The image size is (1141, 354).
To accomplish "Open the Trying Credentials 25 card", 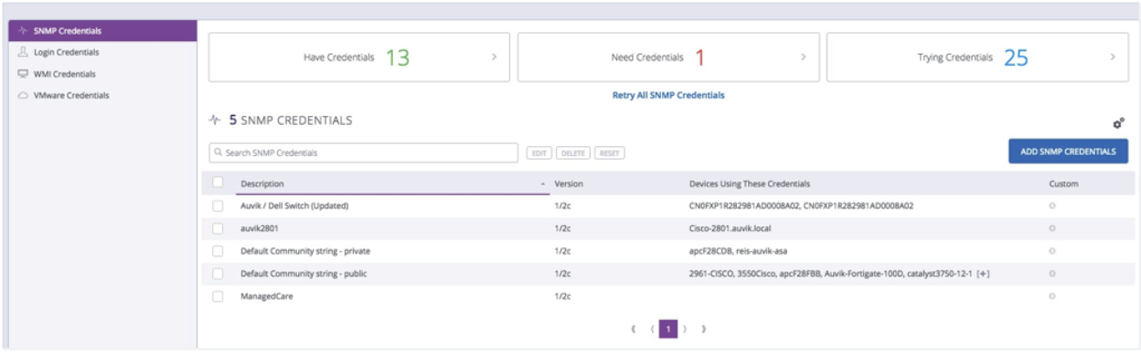I will (x=976, y=57).
